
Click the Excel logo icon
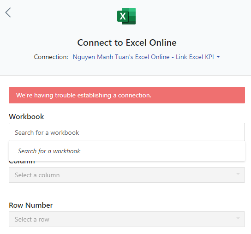(126, 16)
